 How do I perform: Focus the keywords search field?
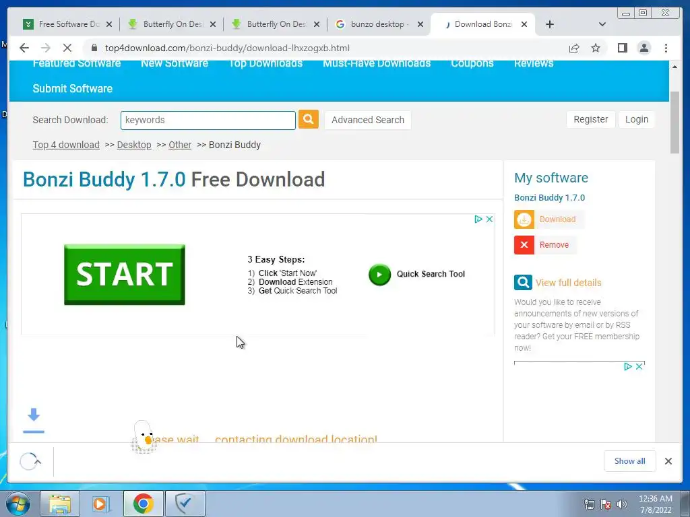208,120
